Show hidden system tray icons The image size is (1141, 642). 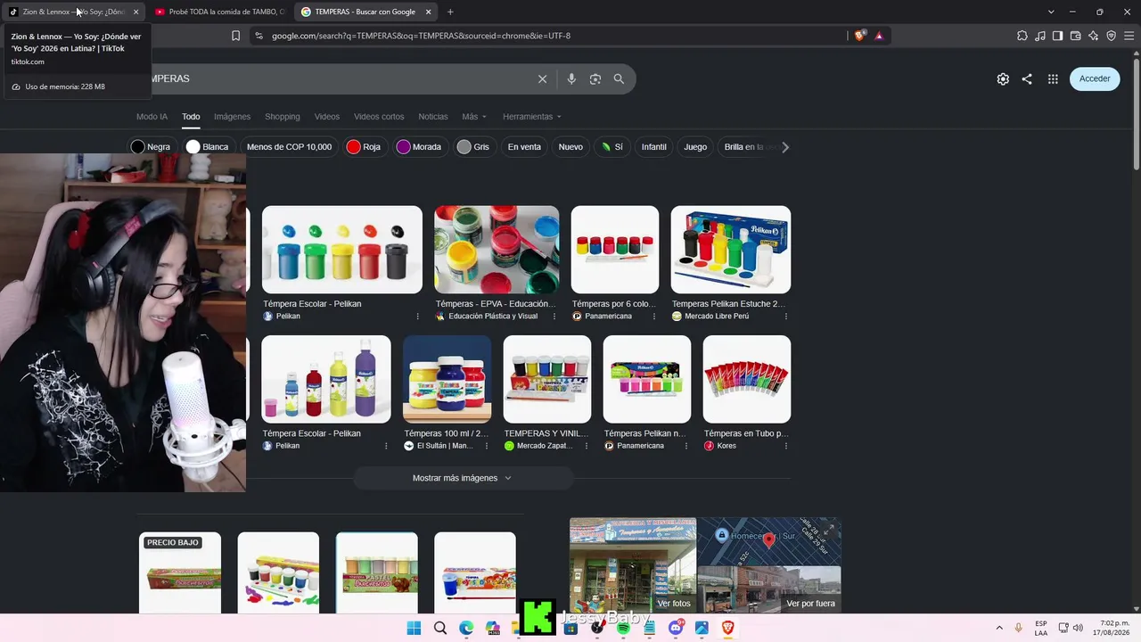pyautogui.click(x=999, y=628)
